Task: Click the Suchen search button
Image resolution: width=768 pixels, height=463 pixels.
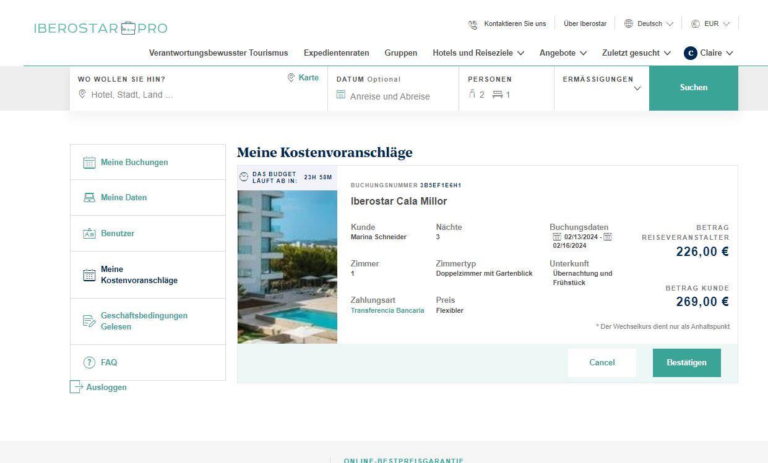Action: point(694,88)
